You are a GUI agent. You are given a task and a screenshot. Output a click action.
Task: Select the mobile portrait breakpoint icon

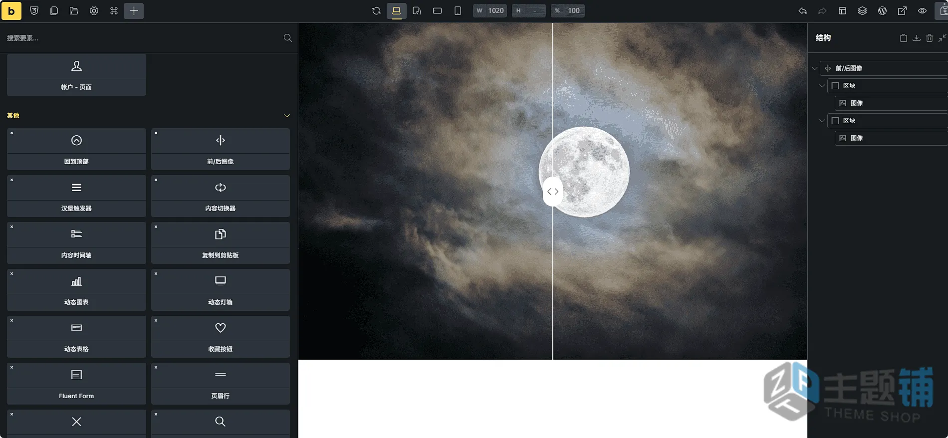coord(458,10)
